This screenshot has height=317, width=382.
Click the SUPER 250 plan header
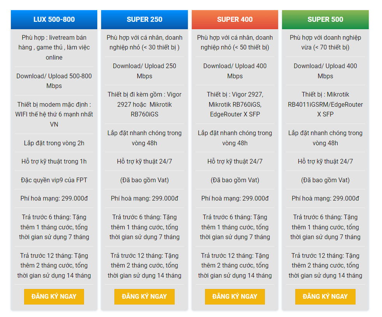coord(144,19)
